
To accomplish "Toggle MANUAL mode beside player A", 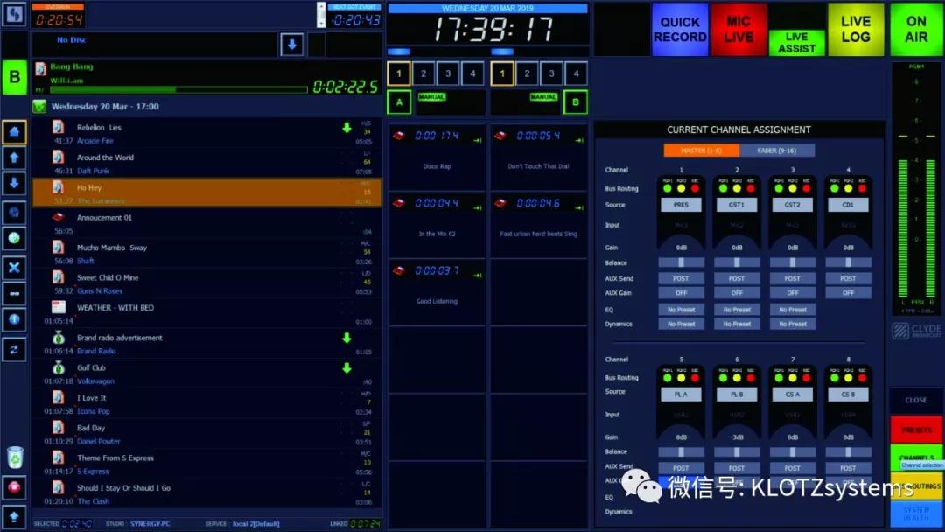I will 431,96.
